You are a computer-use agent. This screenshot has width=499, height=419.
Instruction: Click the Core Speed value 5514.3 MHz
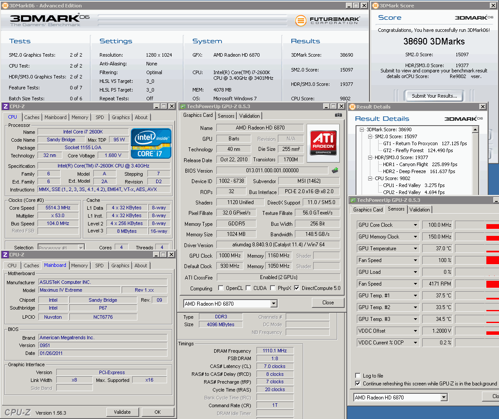click(x=58, y=208)
